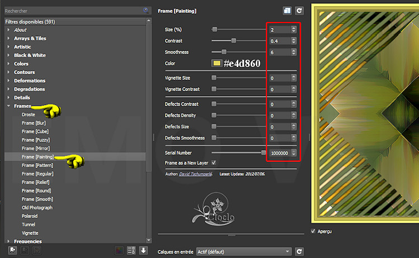Open the Calques en entrée dropdown

[x=243, y=252]
